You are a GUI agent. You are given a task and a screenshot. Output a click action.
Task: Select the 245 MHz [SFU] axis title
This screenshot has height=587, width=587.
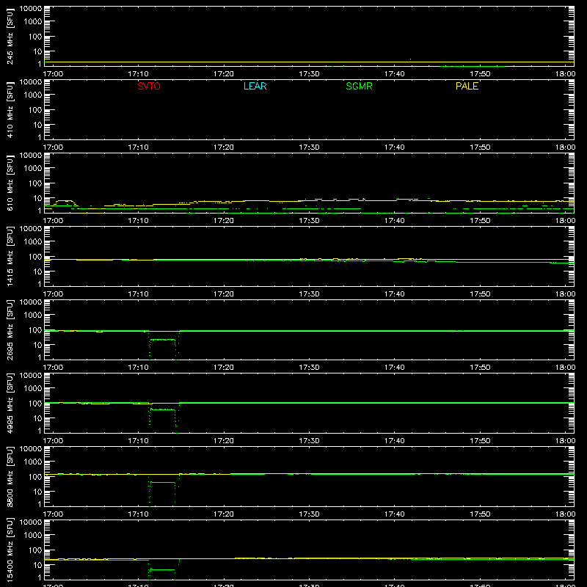click(10, 36)
